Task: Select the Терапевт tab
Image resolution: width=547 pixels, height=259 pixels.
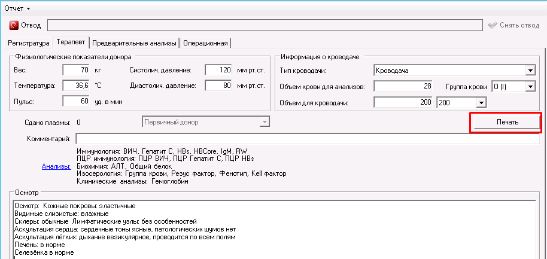Action: [x=71, y=42]
